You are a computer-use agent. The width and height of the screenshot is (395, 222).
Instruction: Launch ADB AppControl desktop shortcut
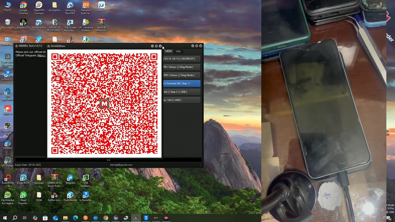(8, 95)
